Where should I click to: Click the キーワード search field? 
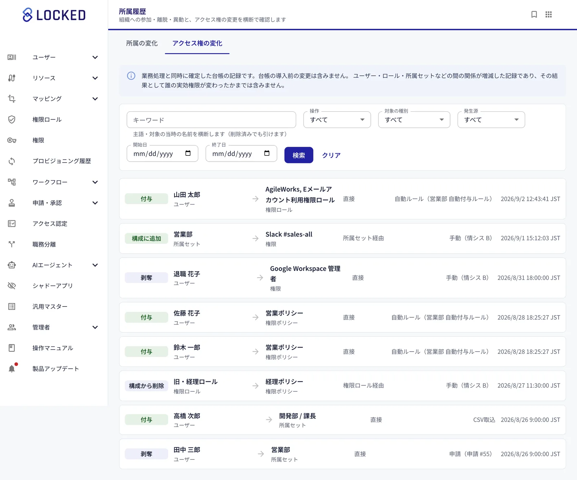(211, 120)
